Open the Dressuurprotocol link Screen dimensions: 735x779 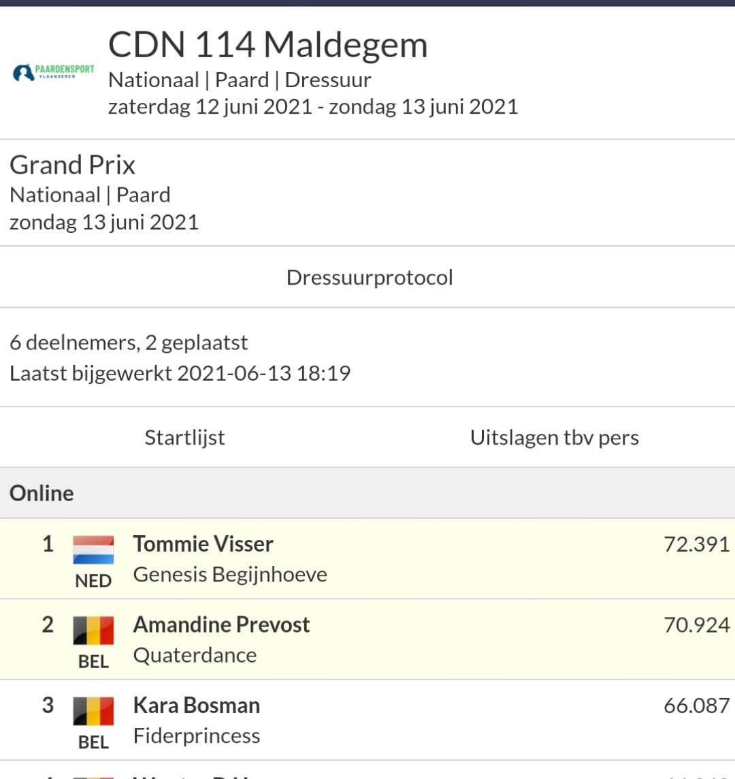click(370, 277)
